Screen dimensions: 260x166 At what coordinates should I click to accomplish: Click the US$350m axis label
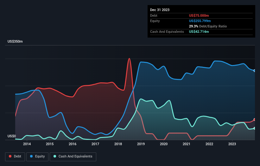(15, 41)
